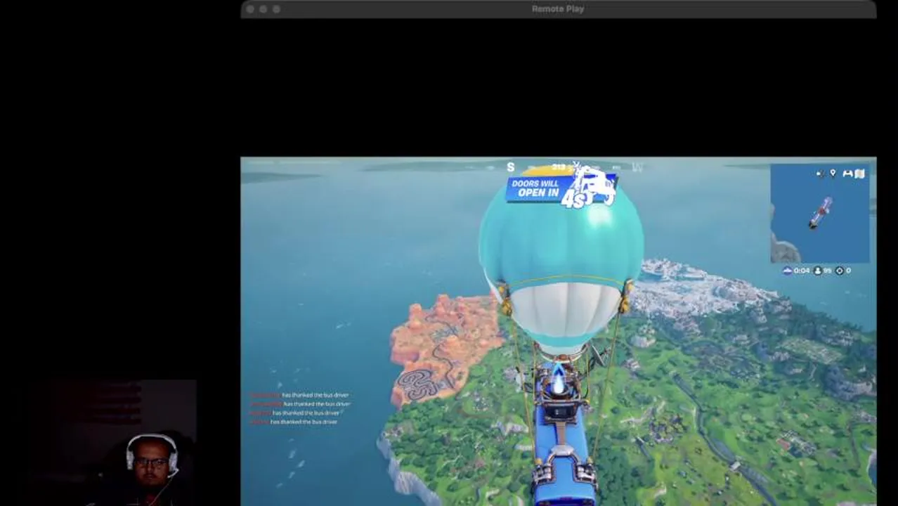Click the sound visualization icon above minimap

[x=820, y=173]
